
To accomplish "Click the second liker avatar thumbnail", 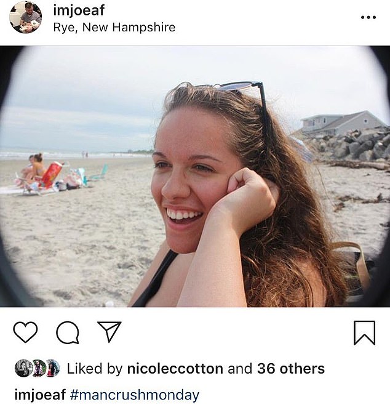I will (38, 368).
